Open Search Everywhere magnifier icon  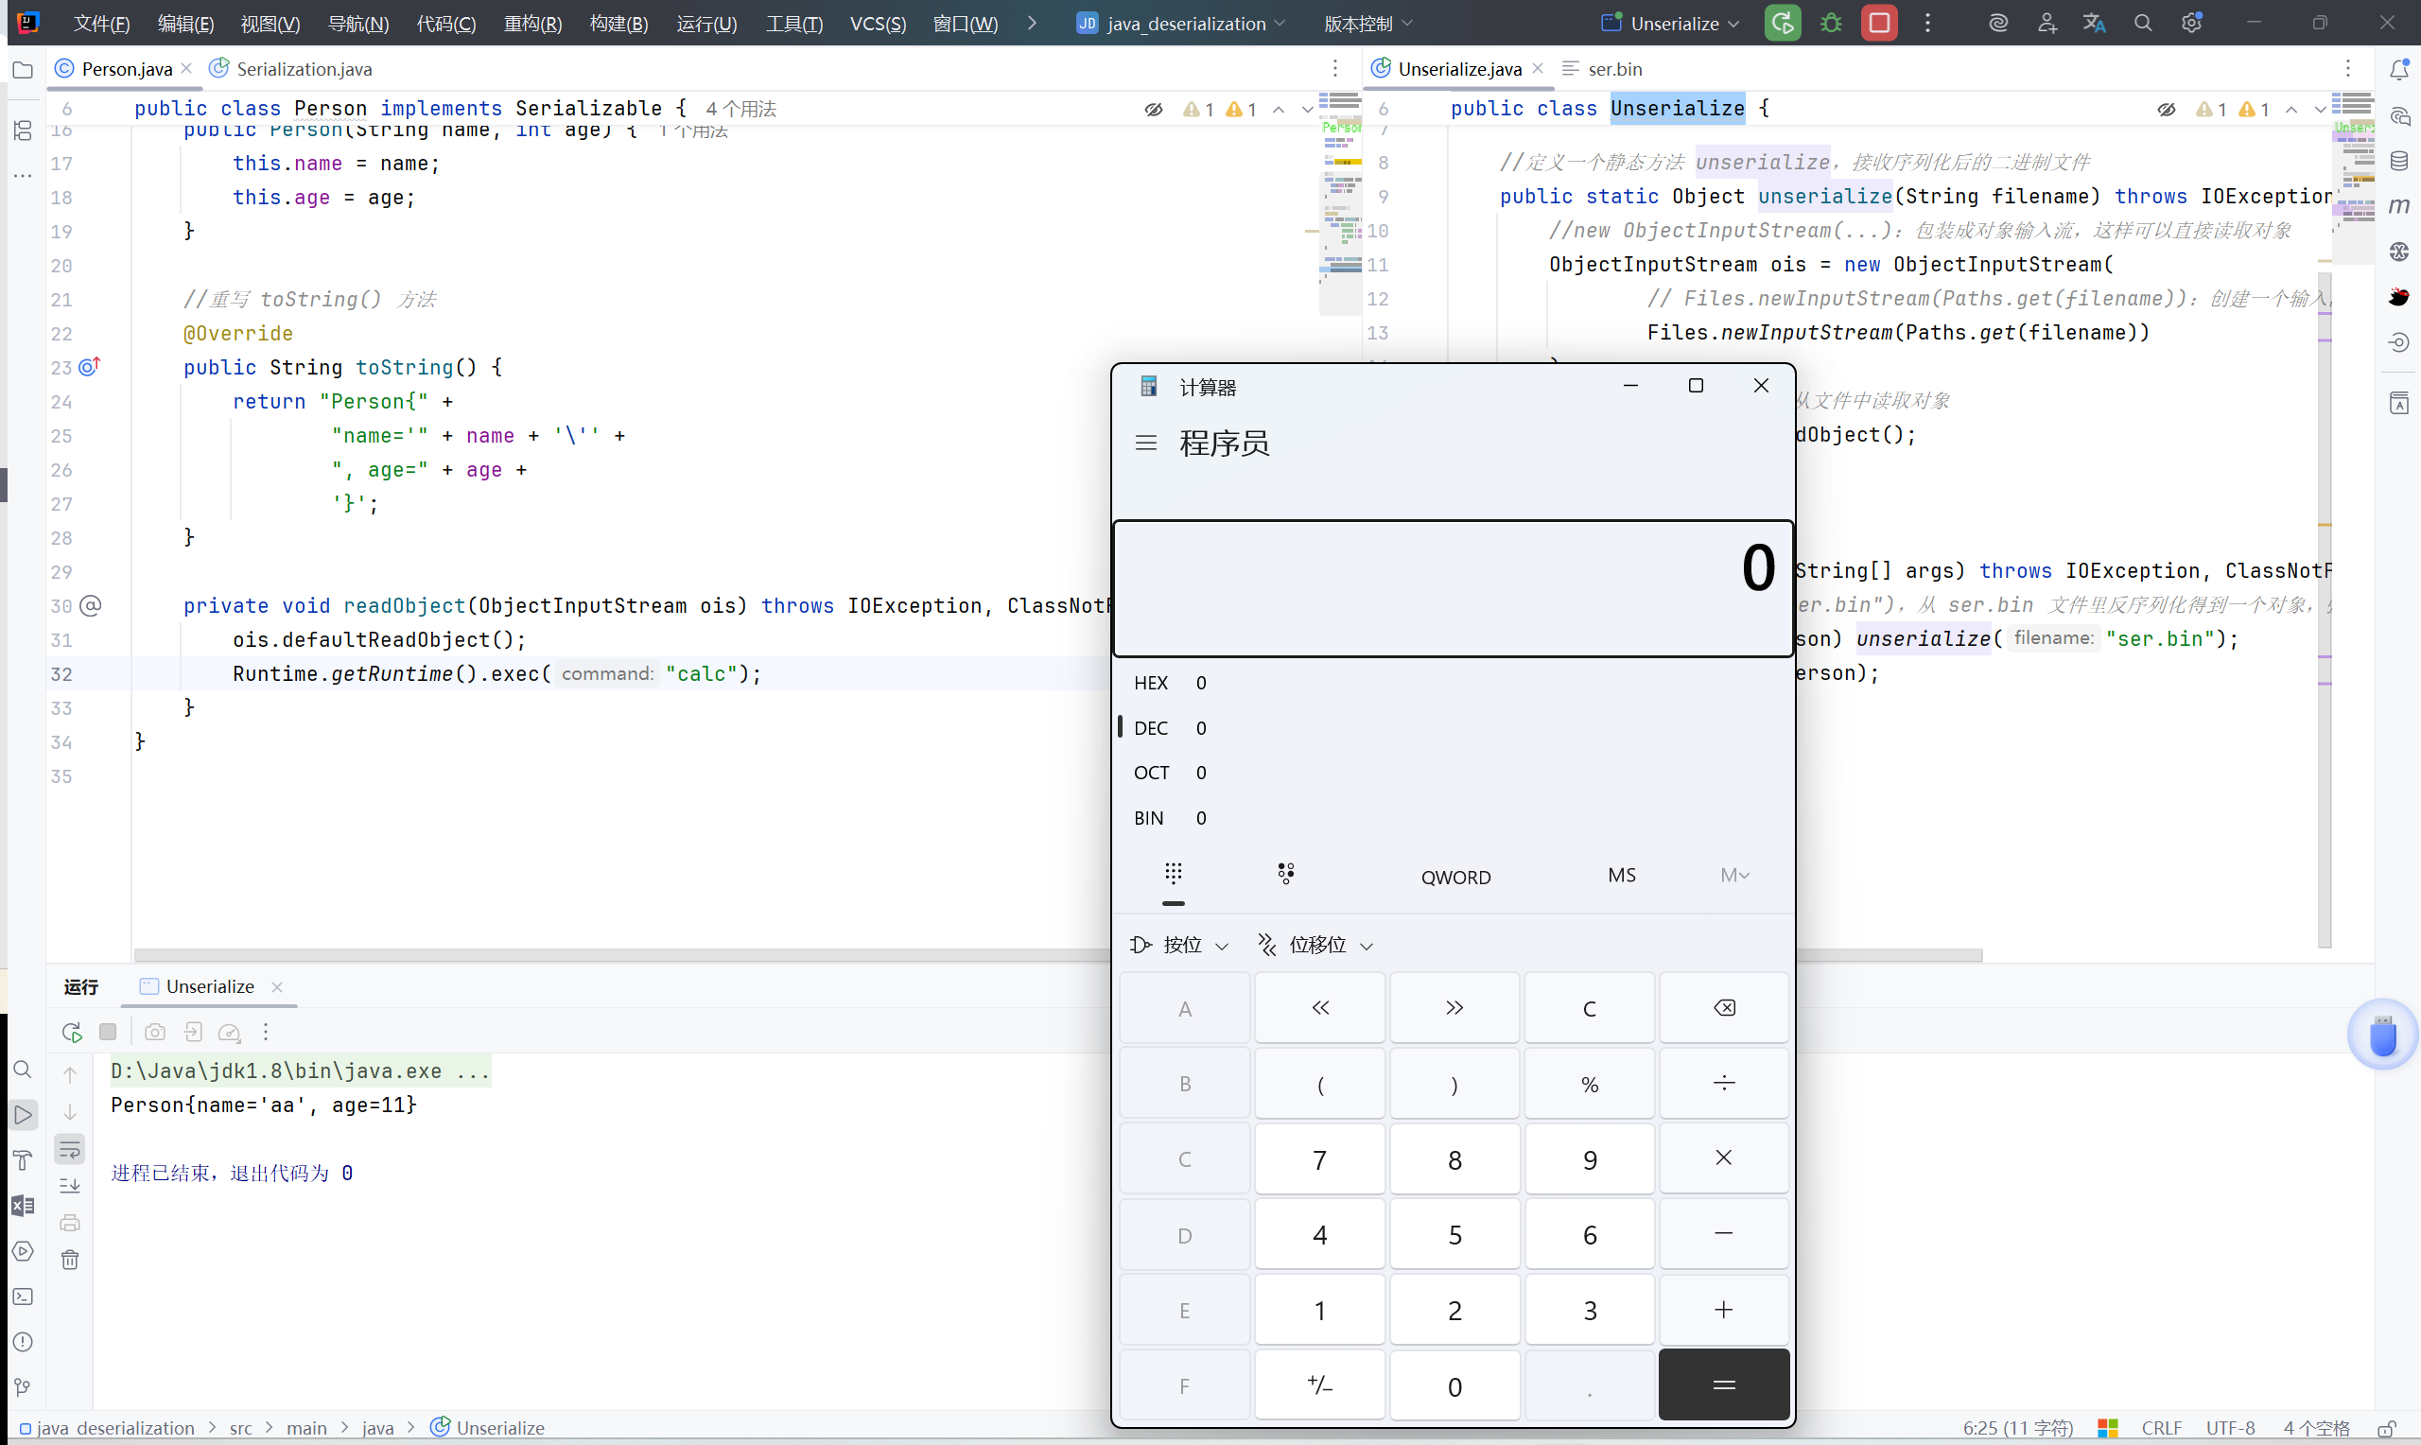point(2143,24)
